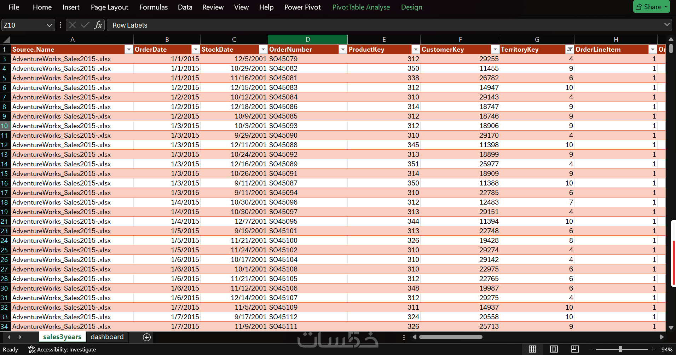
Task: Select cell with stock date 12/5/2001
Action: coord(234,59)
